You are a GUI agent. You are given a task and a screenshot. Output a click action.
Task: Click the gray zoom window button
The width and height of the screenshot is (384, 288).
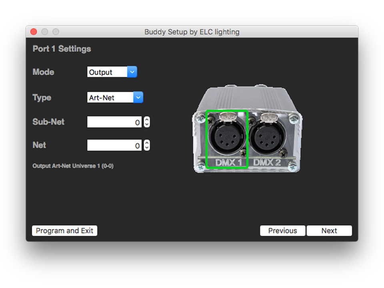(x=56, y=32)
